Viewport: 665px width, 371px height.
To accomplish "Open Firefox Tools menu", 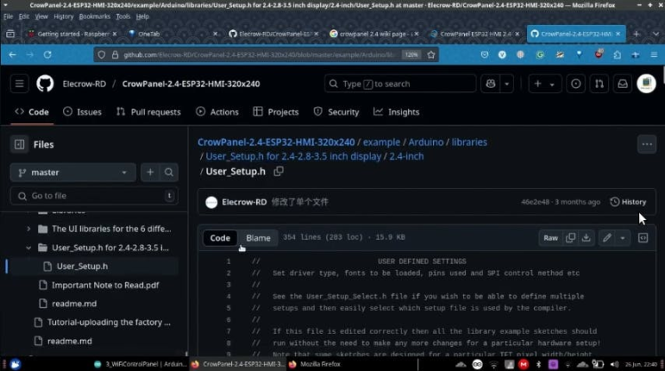I will (123, 17).
